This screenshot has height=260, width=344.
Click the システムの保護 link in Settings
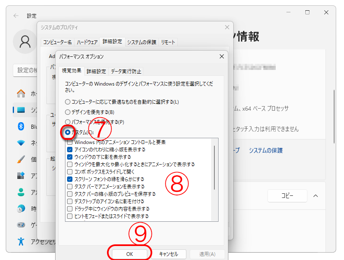[266, 151]
